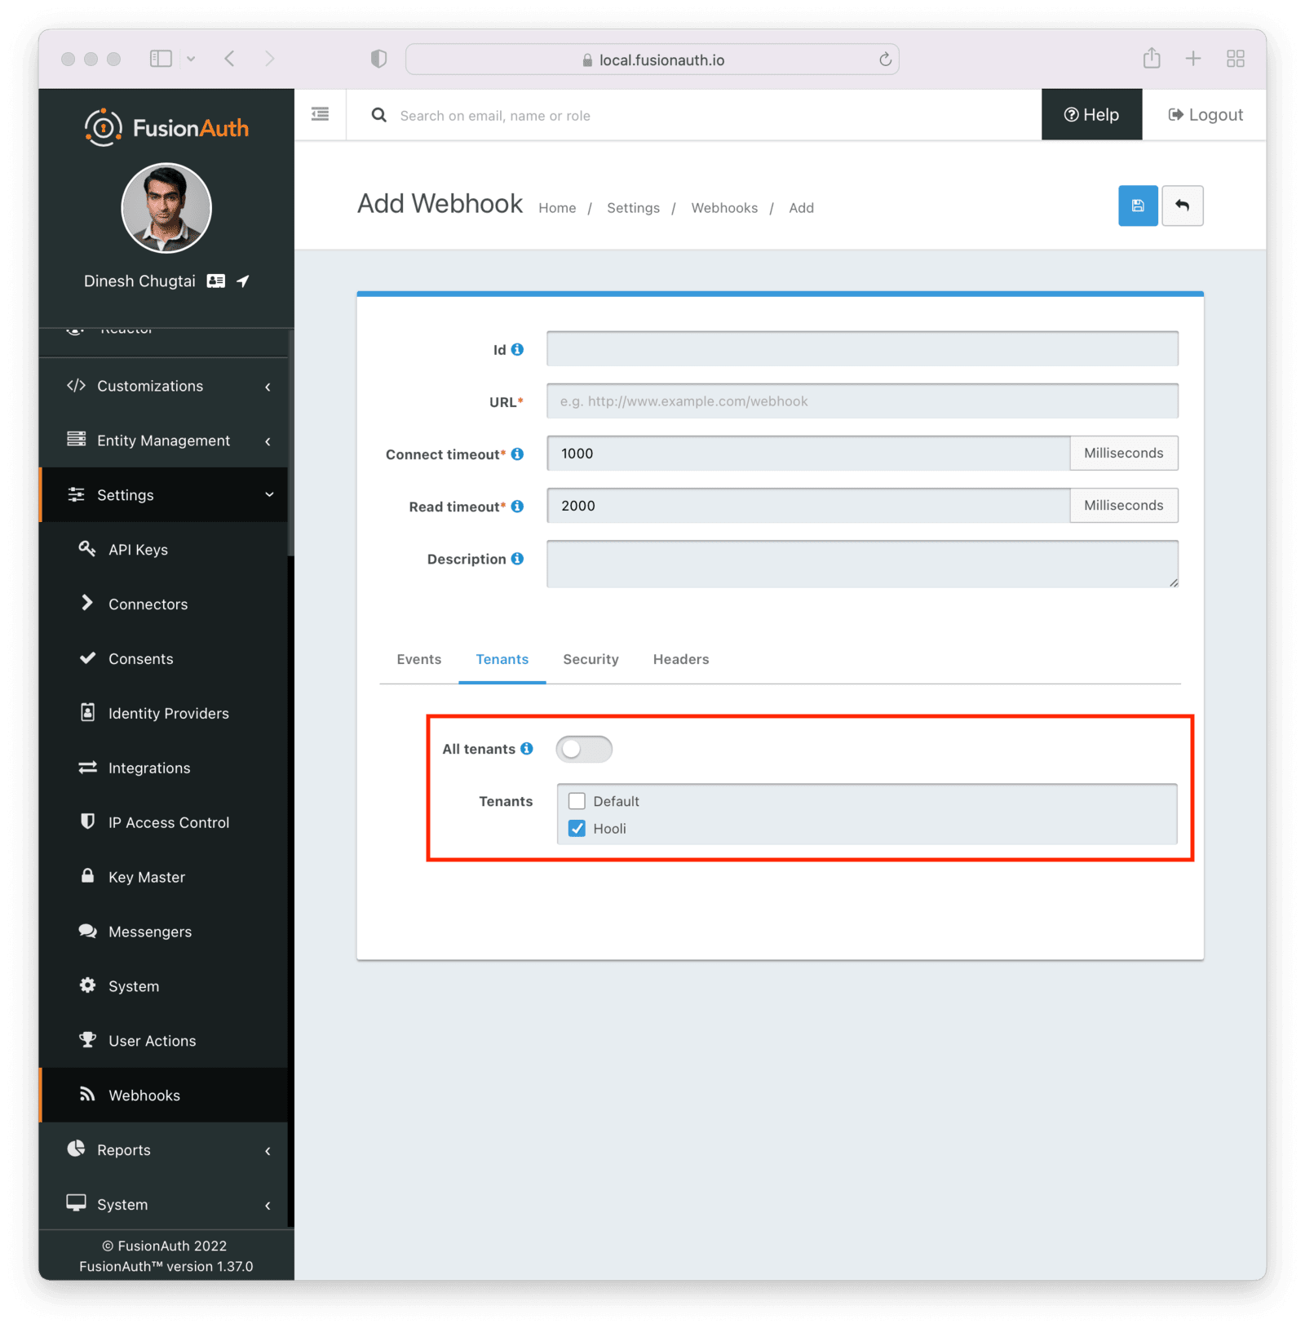Go to the Settings breadcrumb link
Screen dimensions: 1305x1328
click(633, 208)
